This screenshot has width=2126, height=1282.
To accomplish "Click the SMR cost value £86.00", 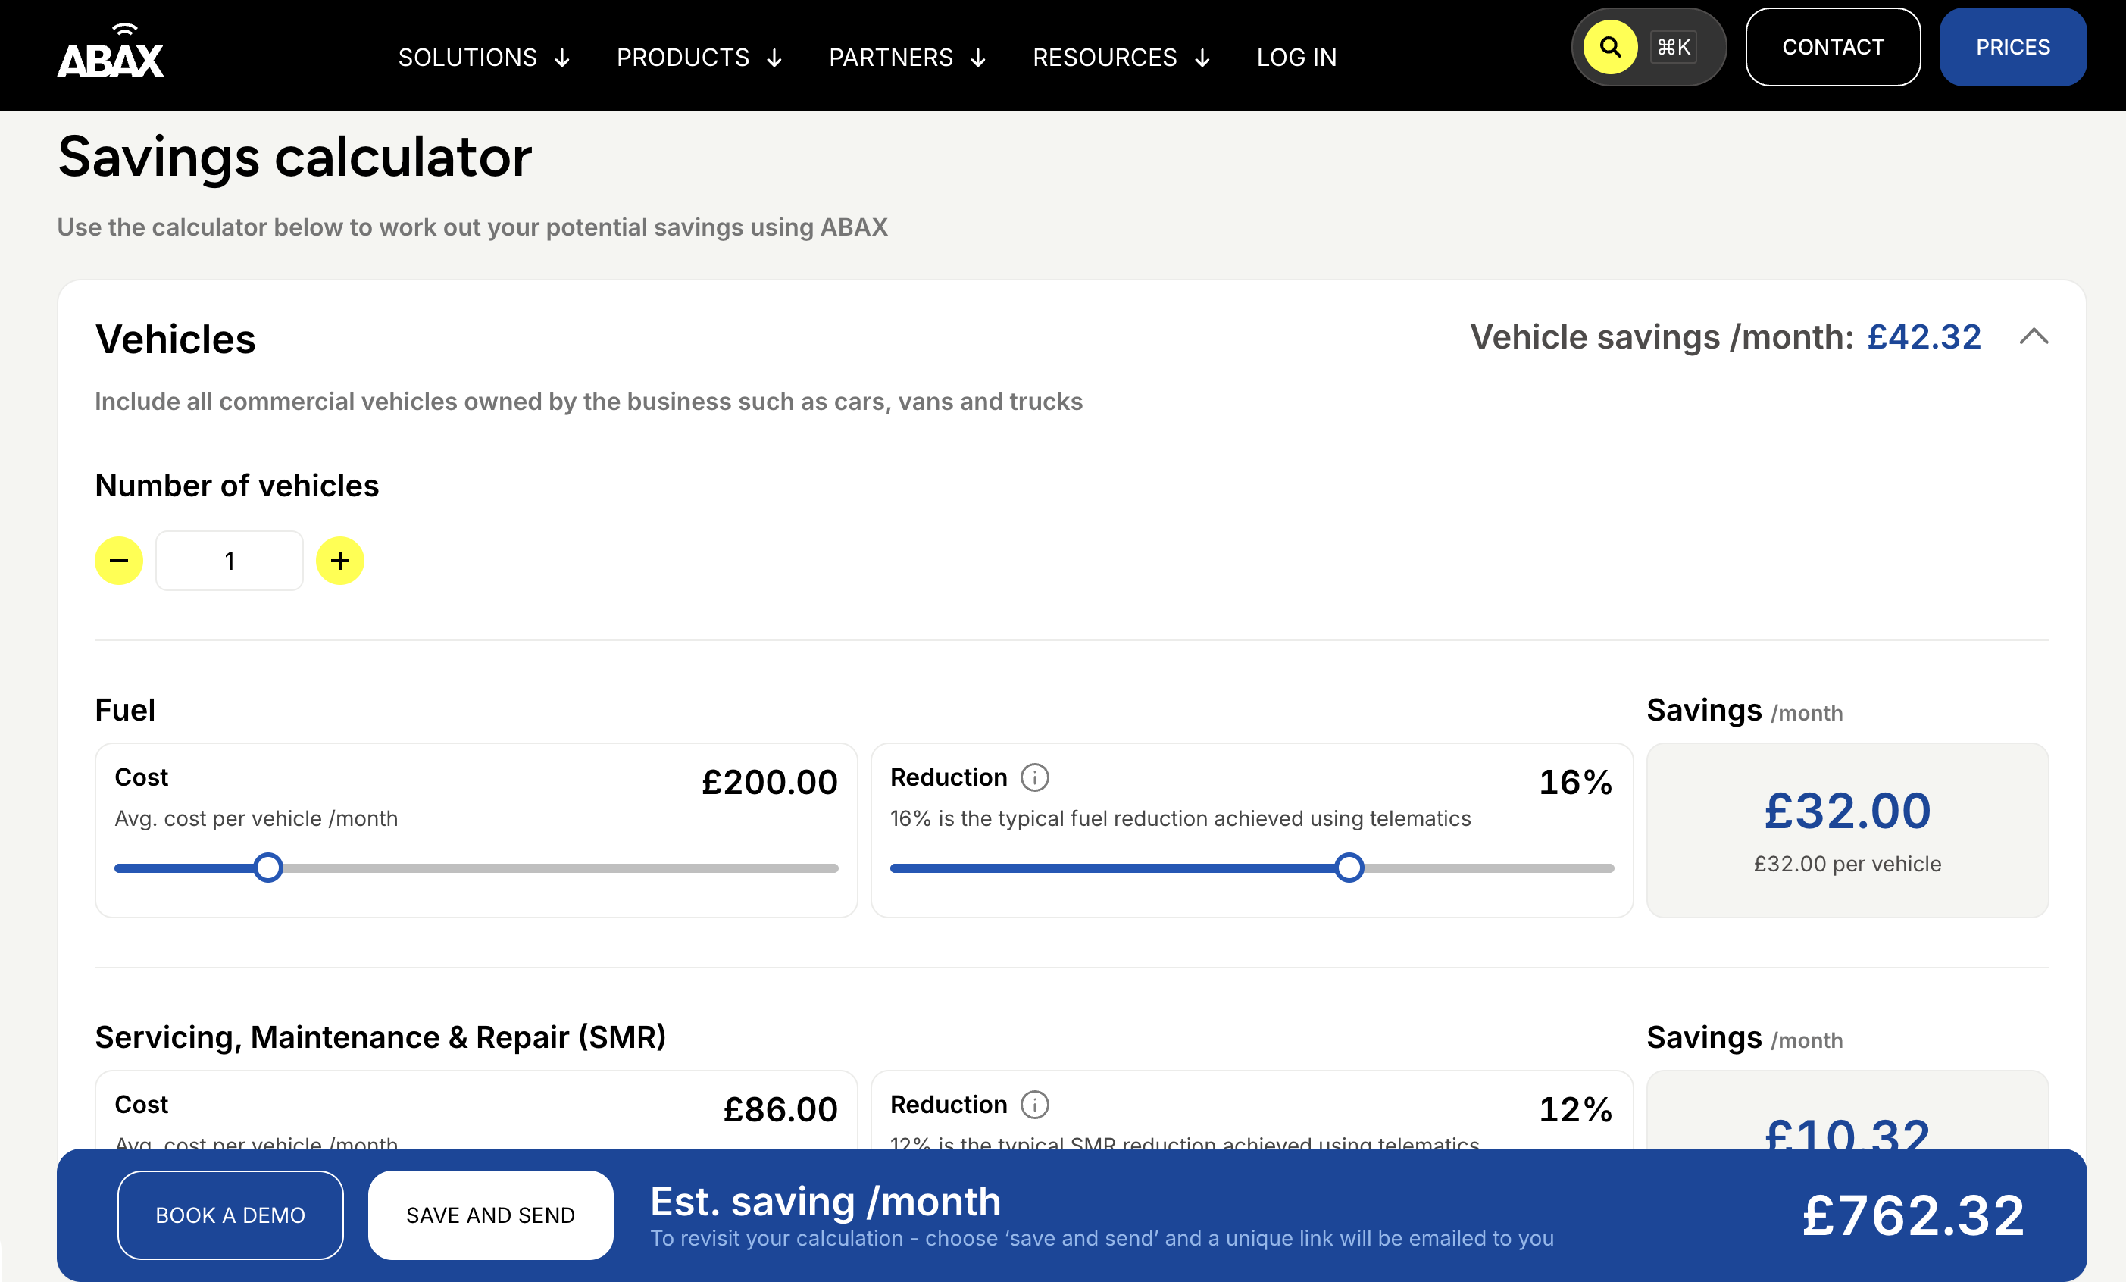I will tap(780, 1108).
